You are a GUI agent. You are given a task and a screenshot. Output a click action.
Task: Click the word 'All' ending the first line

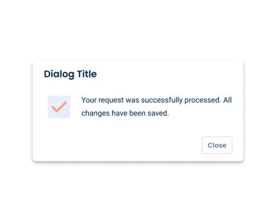pos(228,100)
